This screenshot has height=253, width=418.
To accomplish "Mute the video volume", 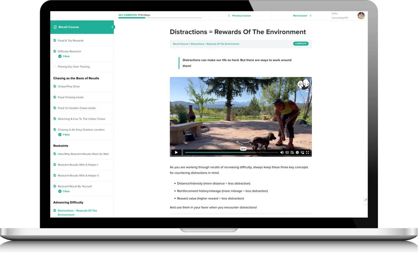I will (282, 152).
